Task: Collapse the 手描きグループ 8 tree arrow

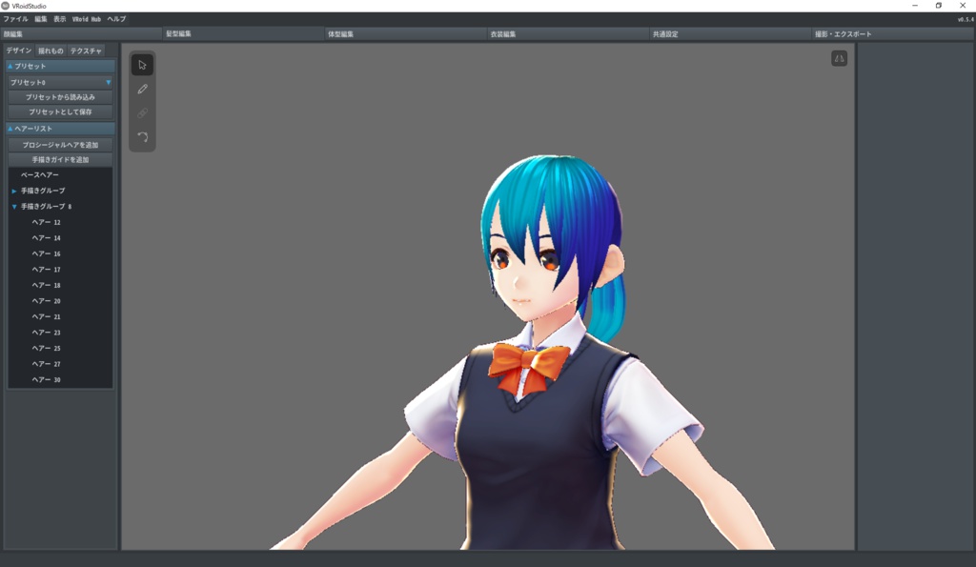Action: click(14, 207)
